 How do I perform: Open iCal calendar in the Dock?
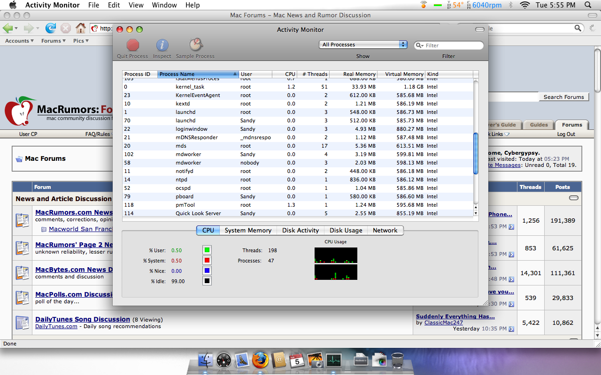[x=297, y=360]
